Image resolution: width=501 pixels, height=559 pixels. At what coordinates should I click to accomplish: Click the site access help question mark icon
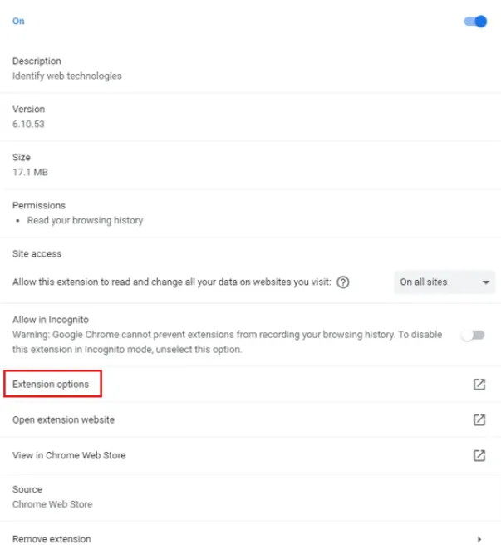(343, 282)
